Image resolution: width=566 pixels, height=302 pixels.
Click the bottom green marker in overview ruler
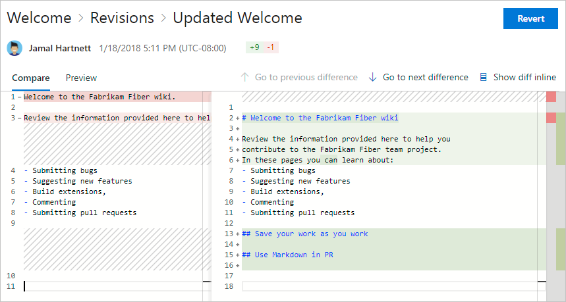click(561, 249)
